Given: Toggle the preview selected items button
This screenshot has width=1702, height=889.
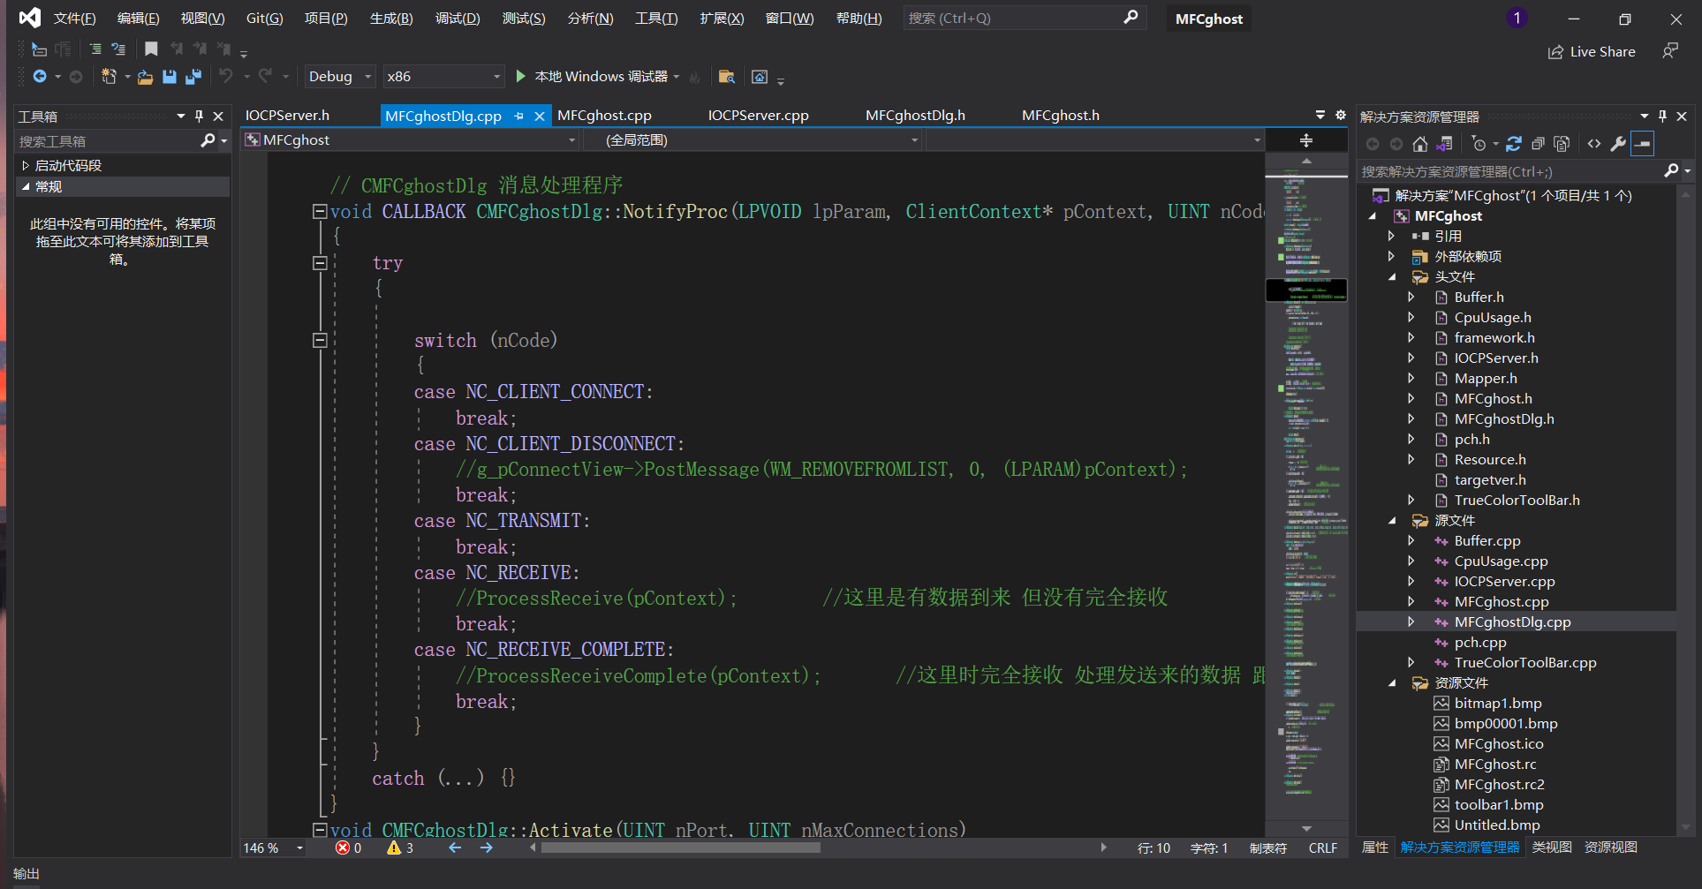Looking at the screenshot, I should point(1643,144).
